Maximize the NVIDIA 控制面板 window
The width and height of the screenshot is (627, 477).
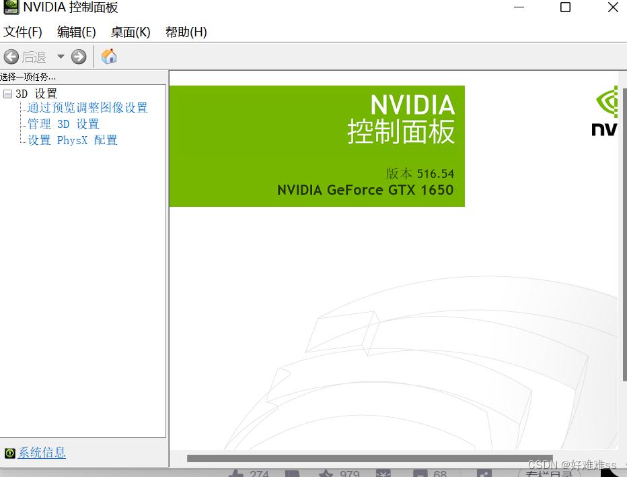[565, 7]
